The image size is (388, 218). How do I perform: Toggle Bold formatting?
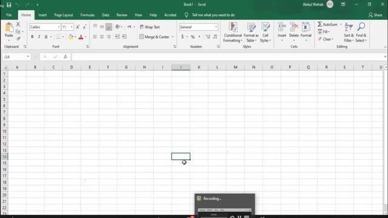click(32, 37)
